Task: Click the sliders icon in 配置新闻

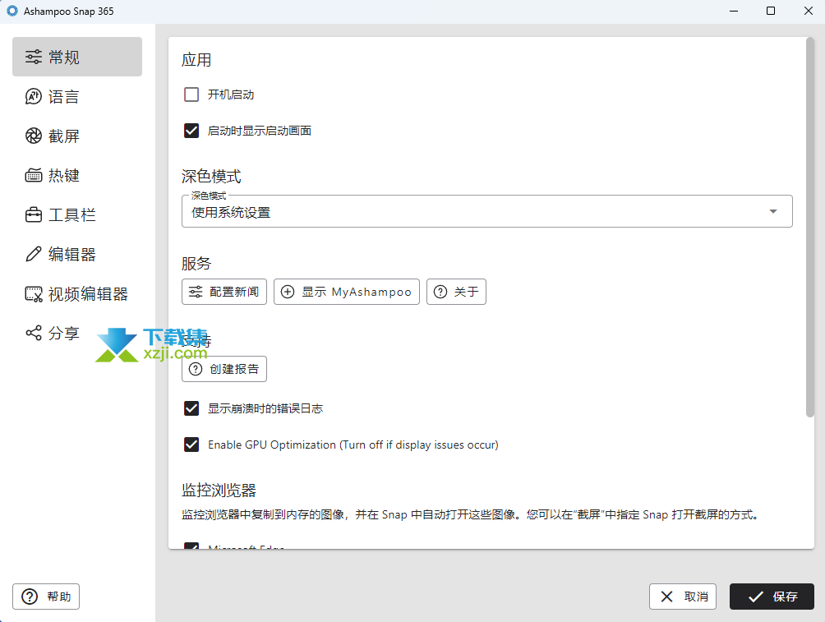Action: [196, 292]
